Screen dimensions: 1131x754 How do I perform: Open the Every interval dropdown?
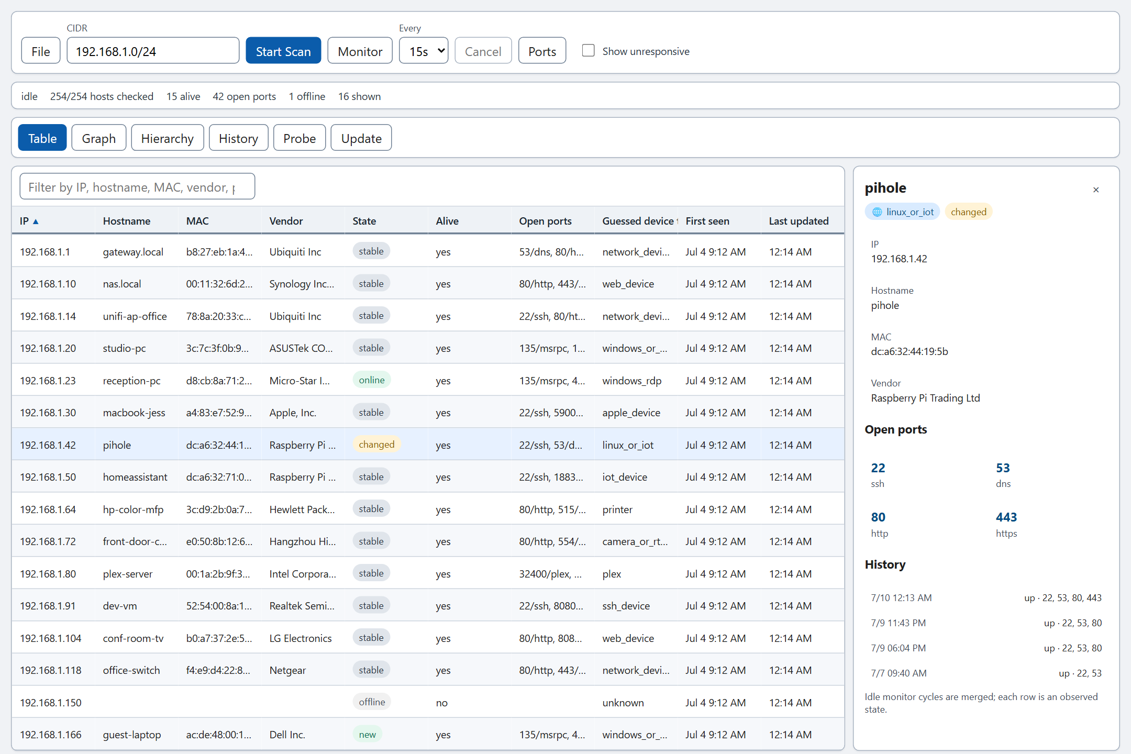tap(424, 51)
